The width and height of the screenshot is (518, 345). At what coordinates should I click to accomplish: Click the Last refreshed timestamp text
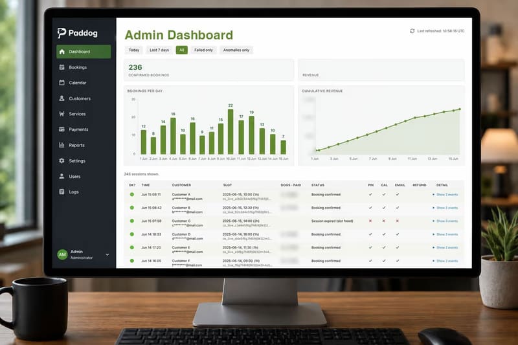coord(441,31)
